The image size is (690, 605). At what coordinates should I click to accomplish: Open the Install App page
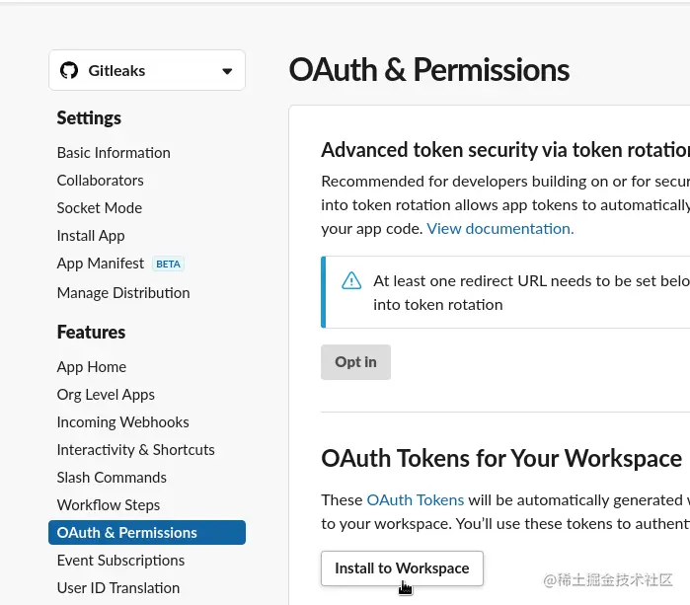(91, 236)
